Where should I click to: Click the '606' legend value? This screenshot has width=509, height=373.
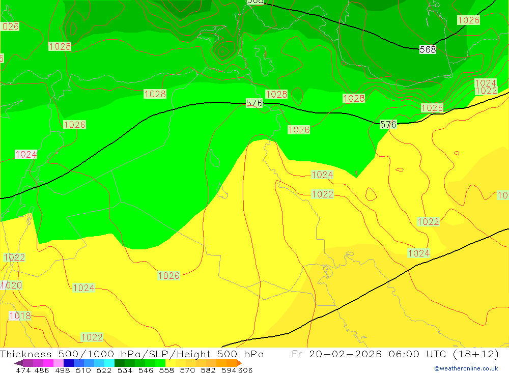point(245,370)
